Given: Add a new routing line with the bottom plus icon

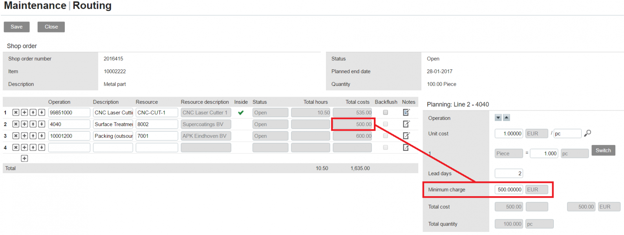Looking at the screenshot, I should tap(24, 158).
